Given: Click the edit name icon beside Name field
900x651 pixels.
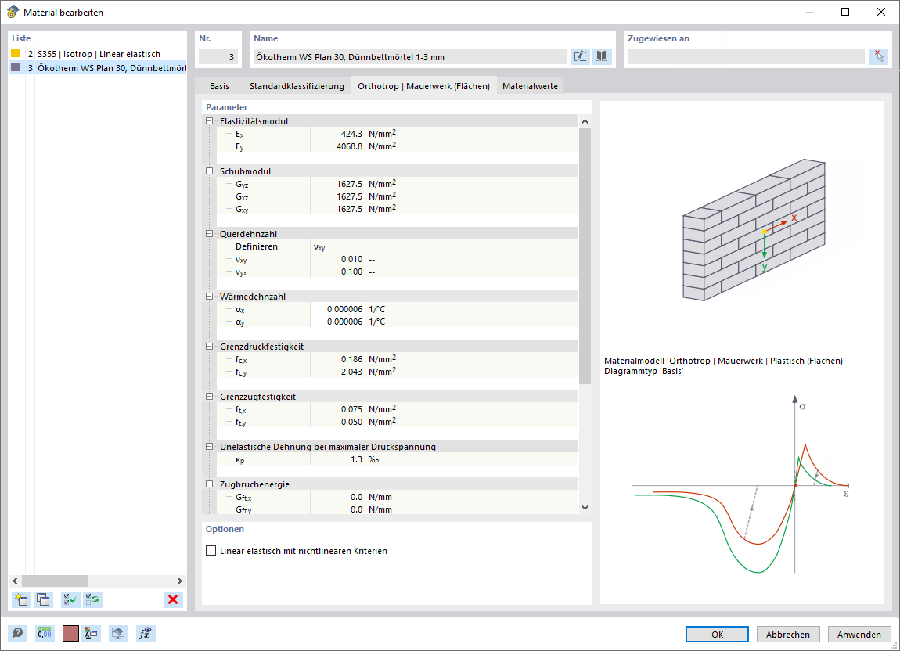Looking at the screenshot, I should tap(580, 56).
